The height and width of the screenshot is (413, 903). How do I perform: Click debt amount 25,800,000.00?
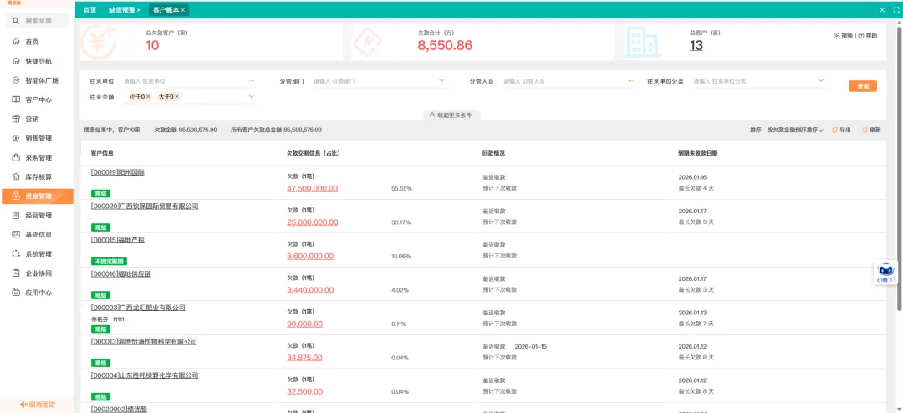point(312,222)
